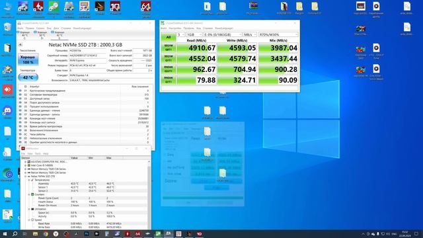Image resolution: width=423 pixels, height=238 pixels.
Task: Open unit dropdown MB/s
Action: point(250,34)
